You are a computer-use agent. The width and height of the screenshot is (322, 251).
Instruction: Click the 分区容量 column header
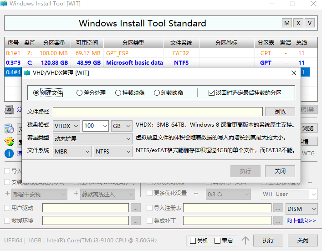pyautogui.click(x=54, y=43)
